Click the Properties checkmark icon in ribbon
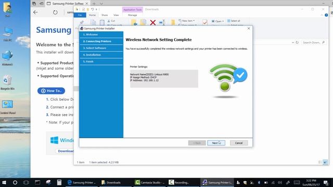The height and width of the screenshot is (187, 333). 205,22
